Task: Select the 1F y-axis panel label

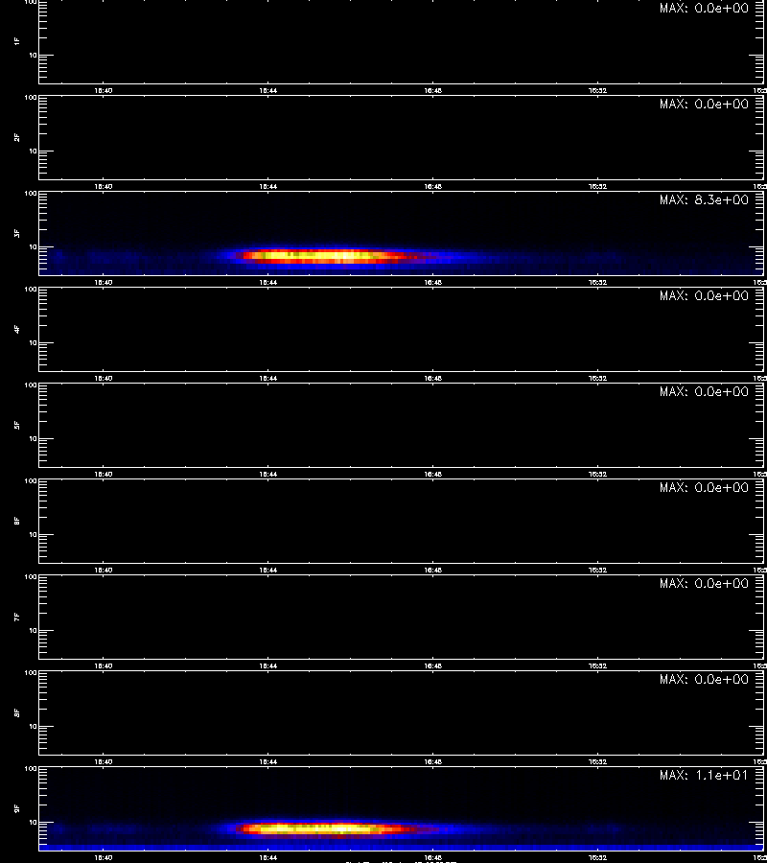Action: coord(17,41)
